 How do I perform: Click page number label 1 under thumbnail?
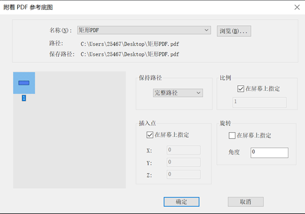tap(24, 98)
